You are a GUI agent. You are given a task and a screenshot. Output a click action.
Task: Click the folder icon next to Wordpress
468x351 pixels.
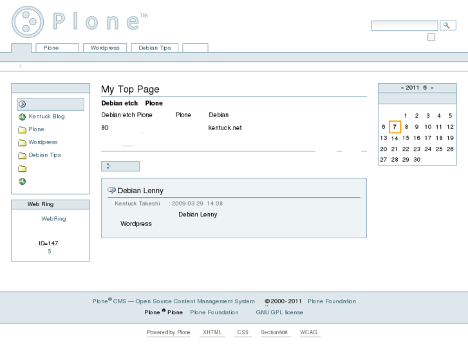tap(23, 142)
